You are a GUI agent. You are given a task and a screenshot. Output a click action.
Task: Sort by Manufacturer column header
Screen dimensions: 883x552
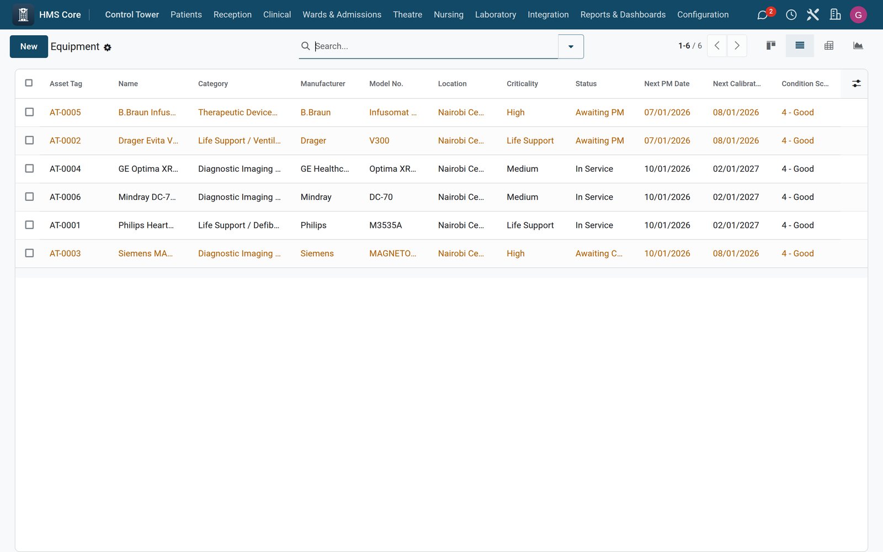[x=323, y=83]
